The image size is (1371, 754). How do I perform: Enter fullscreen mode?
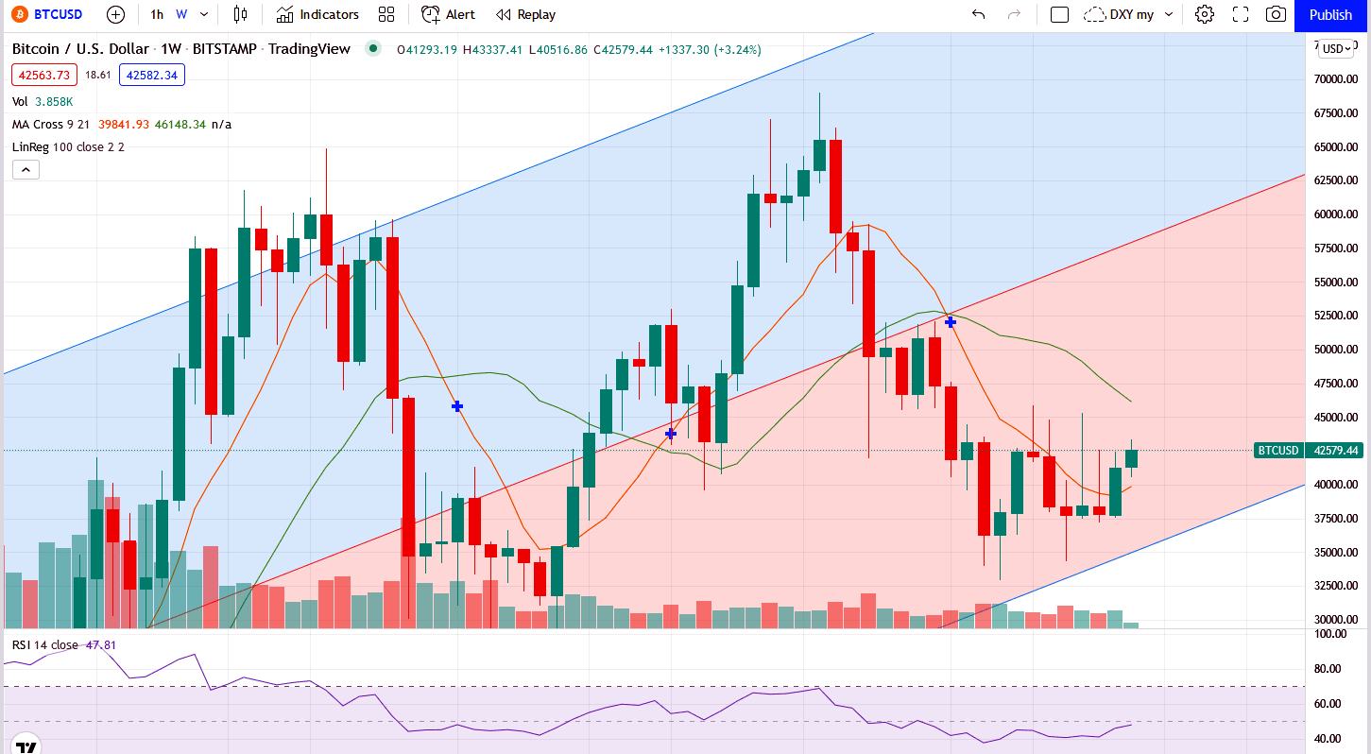click(1241, 14)
